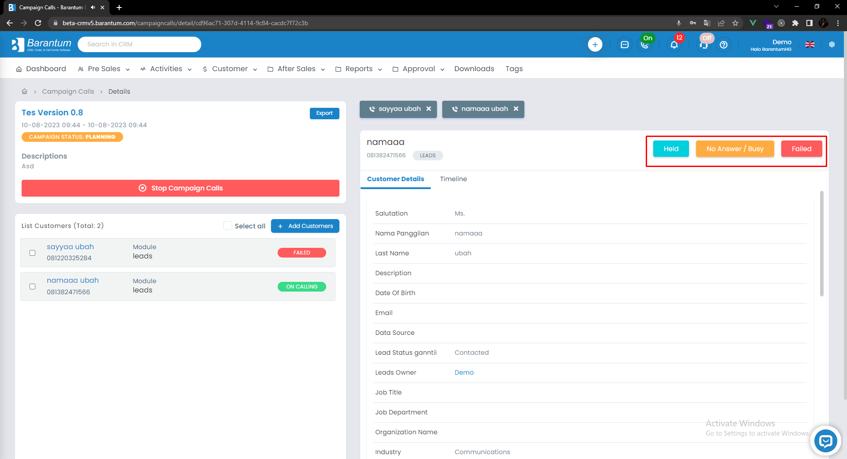Viewport: 847px width, 459px height.
Task: Switch to the Timeline tab
Action: click(x=453, y=179)
